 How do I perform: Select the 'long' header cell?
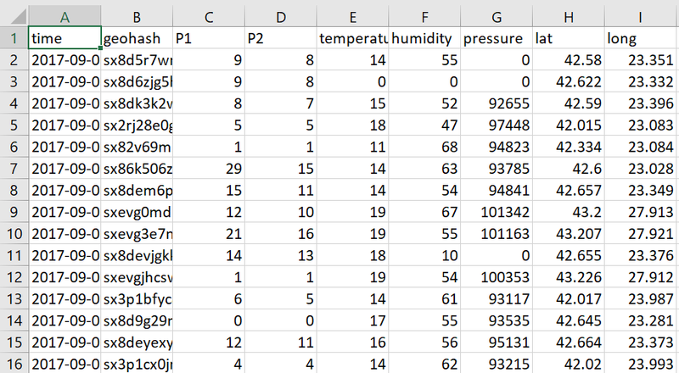click(x=642, y=38)
